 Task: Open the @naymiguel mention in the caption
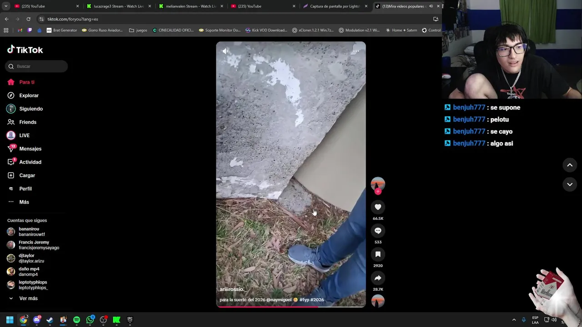click(279, 300)
